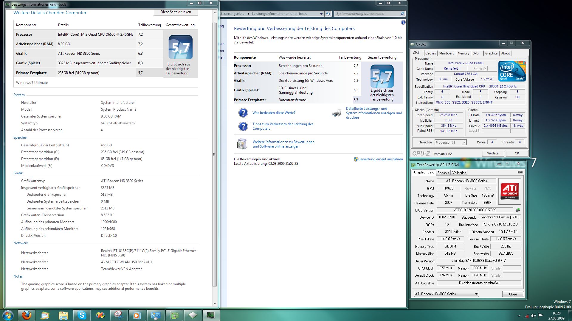Open address bar history dropdown arrow

pyautogui.click(x=321, y=14)
